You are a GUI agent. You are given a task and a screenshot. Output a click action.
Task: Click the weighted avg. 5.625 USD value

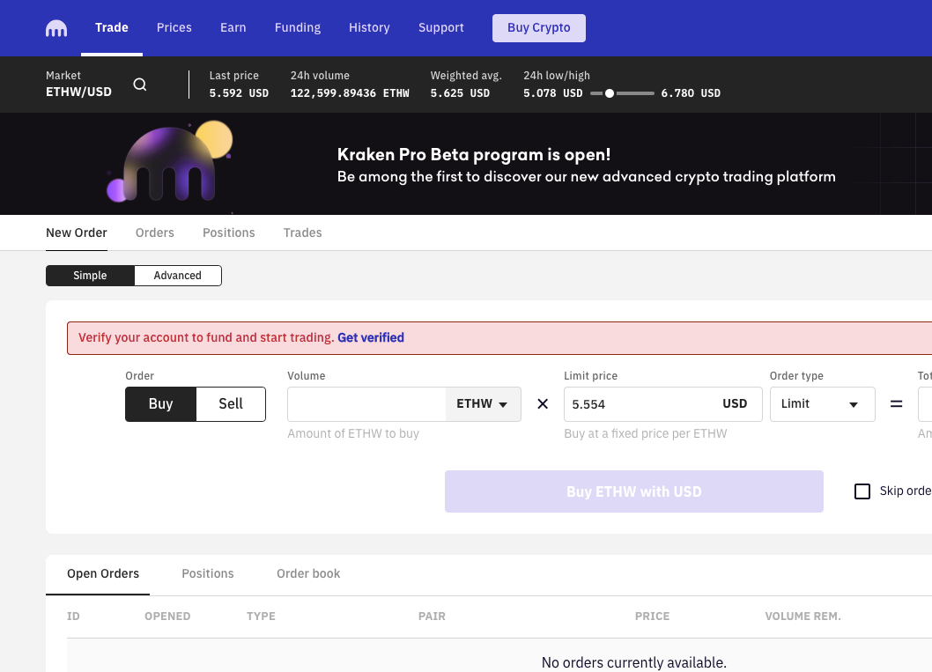coord(460,93)
